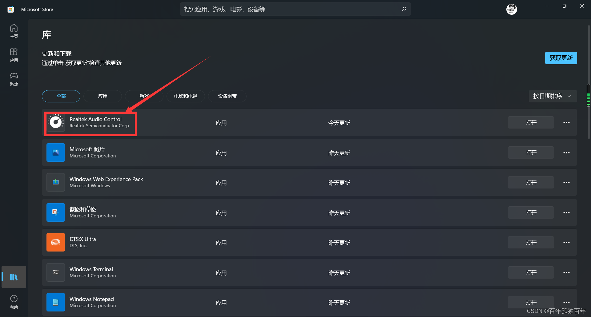Viewport: 591px width, 317px height.
Task: Open more options for DTS:X Ultra
Action: 566,242
